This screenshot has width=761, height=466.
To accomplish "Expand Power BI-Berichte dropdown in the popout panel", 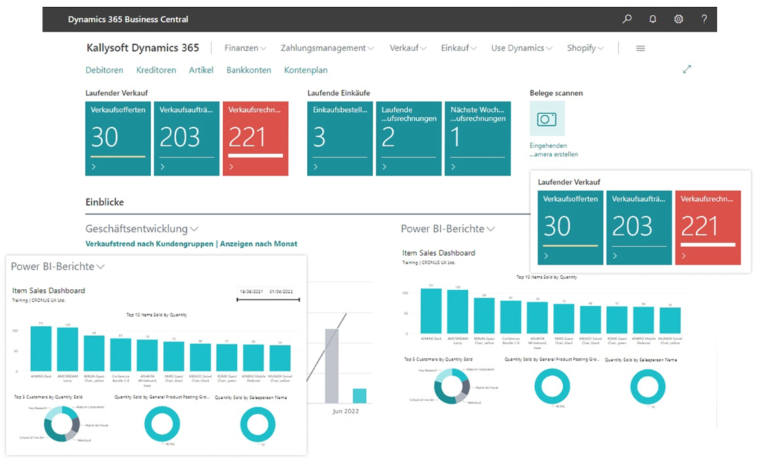I will (58, 266).
